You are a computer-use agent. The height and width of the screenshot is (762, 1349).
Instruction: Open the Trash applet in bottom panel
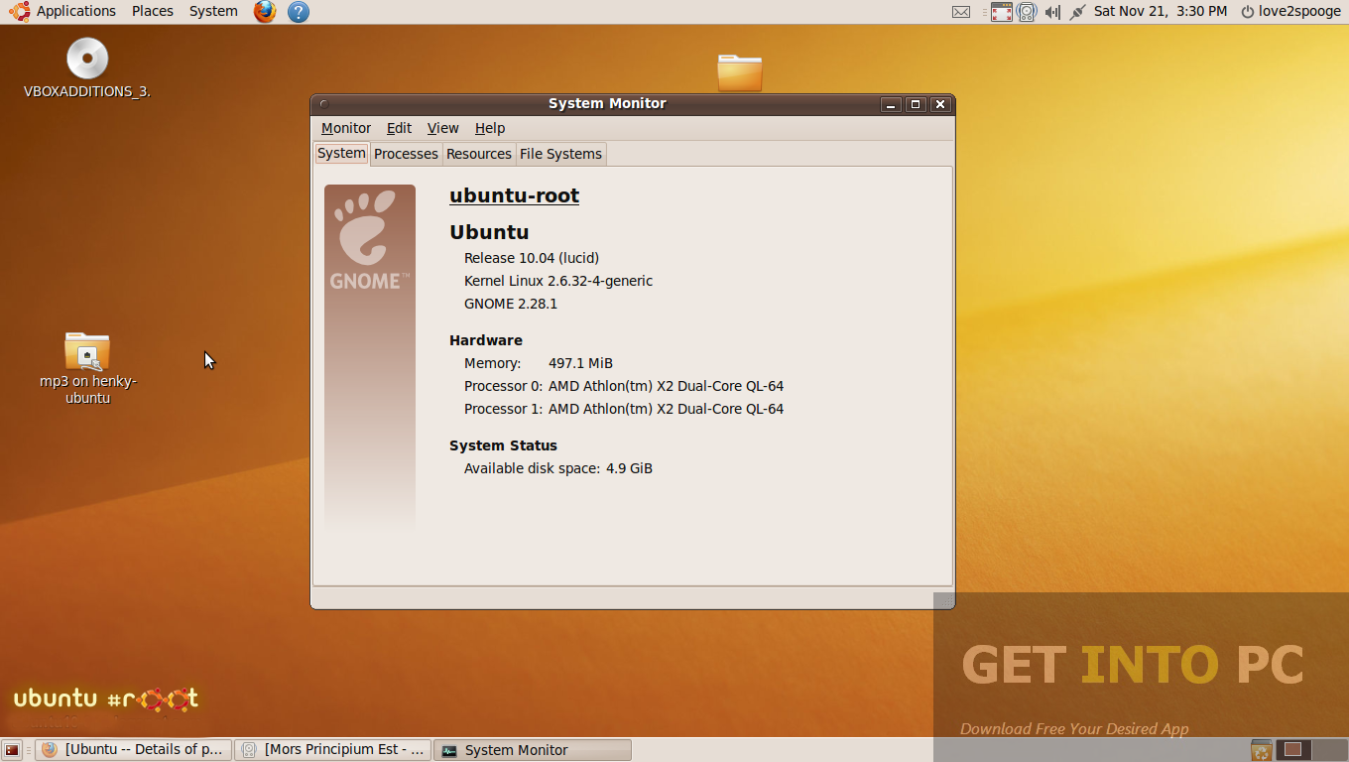click(x=1261, y=750)
